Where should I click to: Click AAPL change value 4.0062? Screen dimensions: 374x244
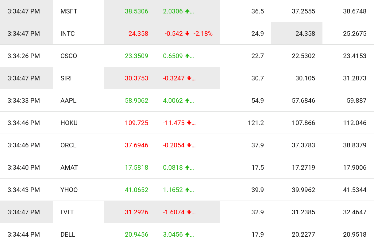click(173, 101)
